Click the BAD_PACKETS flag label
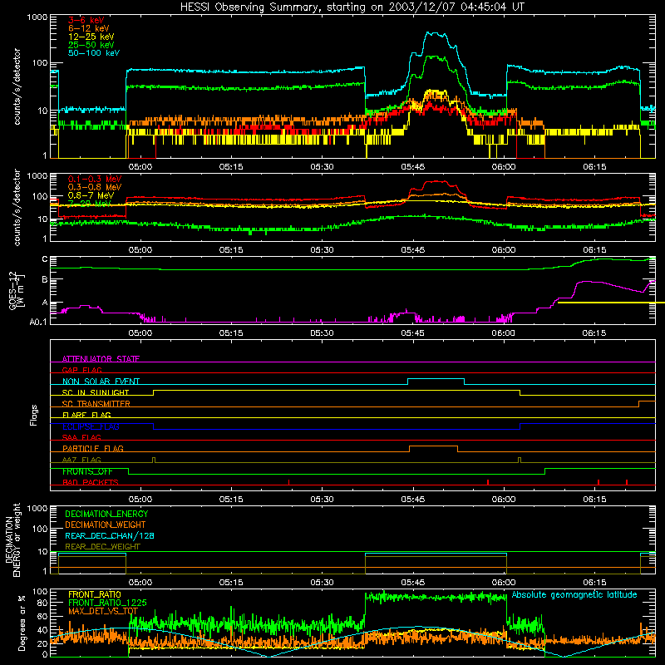This screenshot has height=665, width=665. point(91,482)
